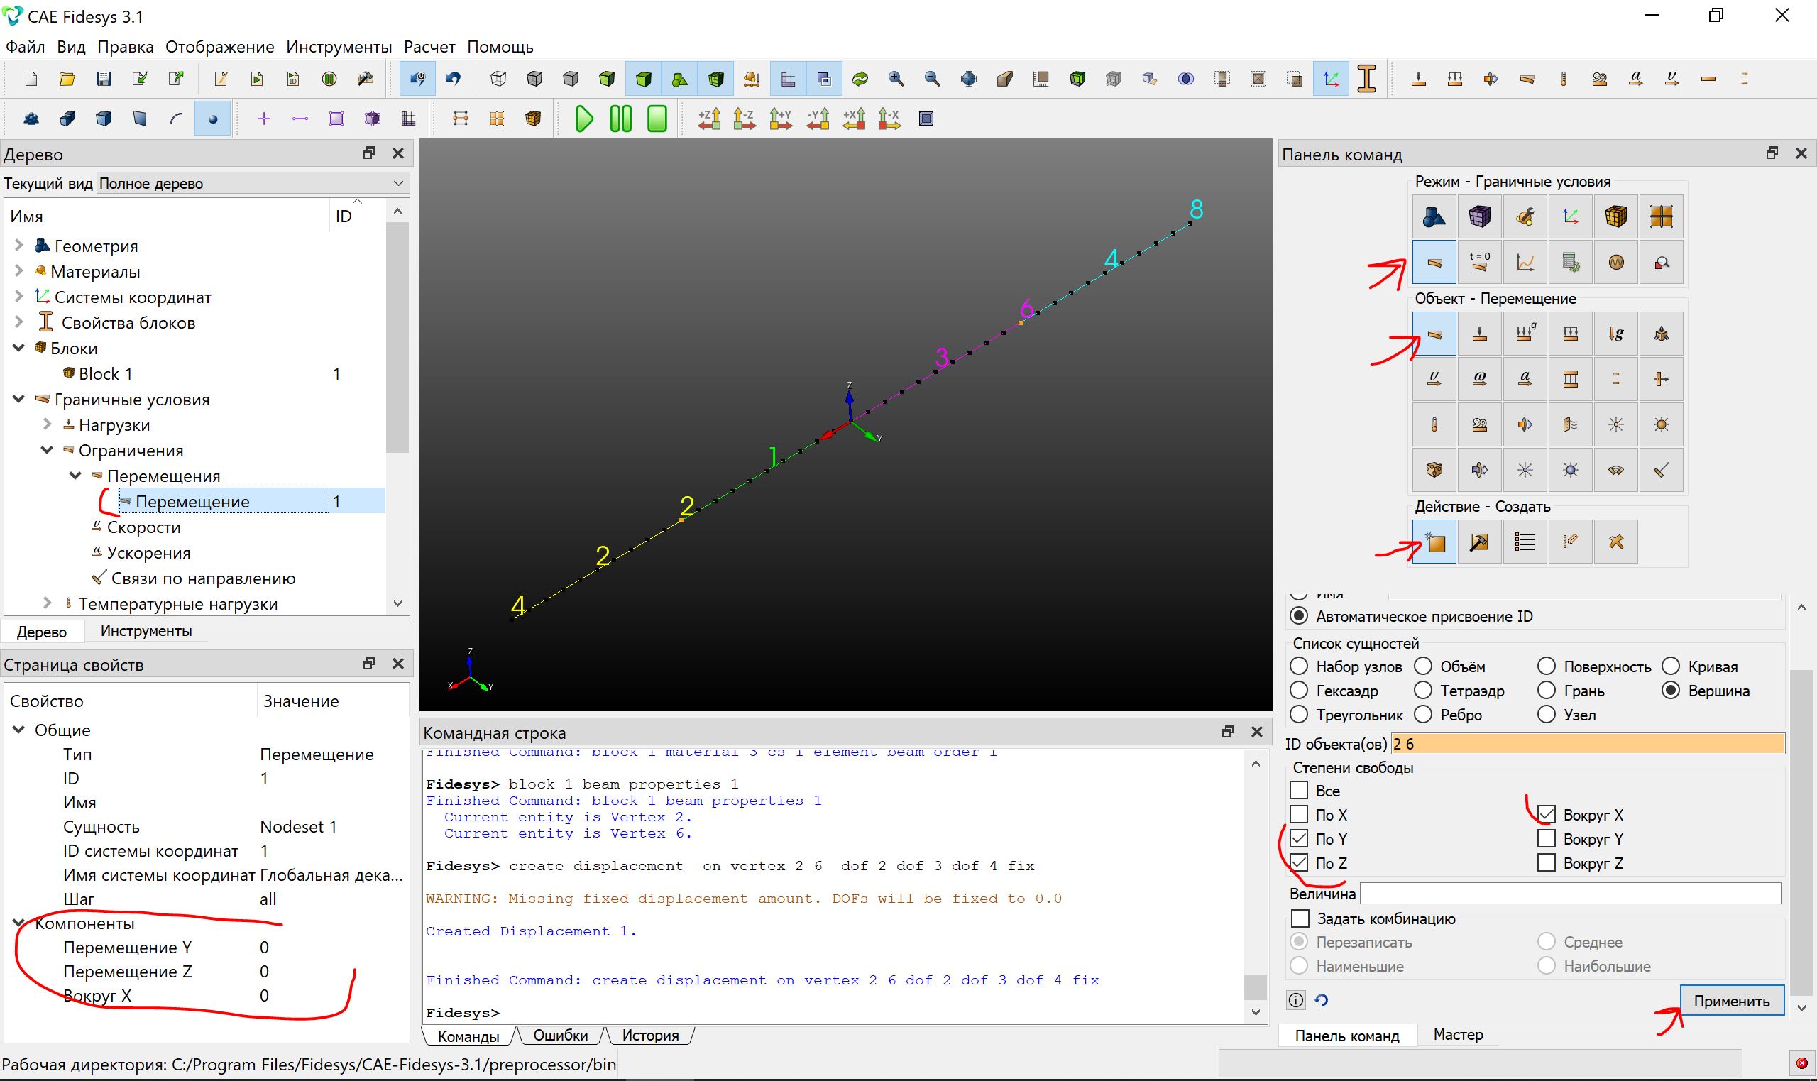Stop the calculation with green Stop
The image size is (1817, 1081).
657,119
